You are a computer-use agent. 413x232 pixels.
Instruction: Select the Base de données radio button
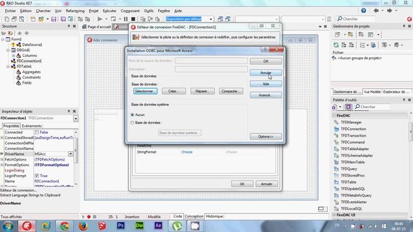point(132,123)
